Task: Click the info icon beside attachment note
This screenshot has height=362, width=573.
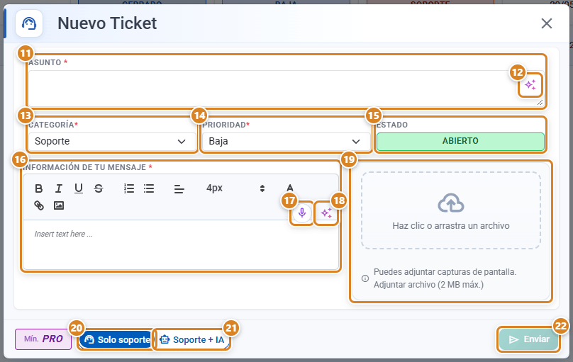Action: (x=365, y=278)
